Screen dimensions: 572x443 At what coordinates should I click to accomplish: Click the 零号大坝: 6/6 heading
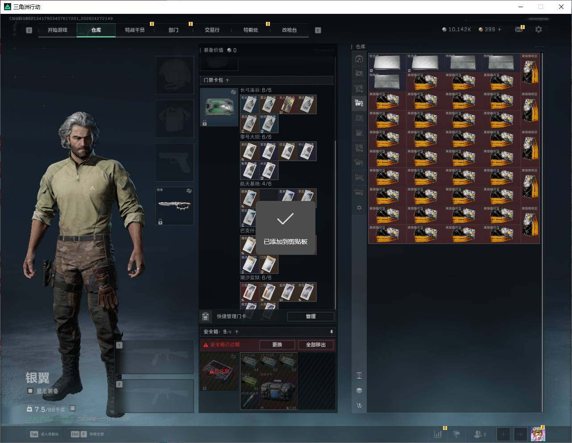pyautogui.click(x=256, y=137)
